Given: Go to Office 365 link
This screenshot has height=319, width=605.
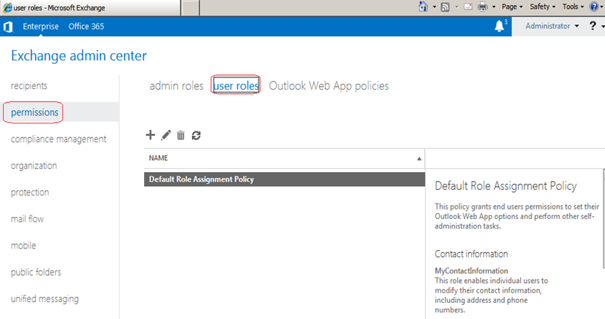Looking at the screenshot, I should pyautogui.click(x=86, y=26).
